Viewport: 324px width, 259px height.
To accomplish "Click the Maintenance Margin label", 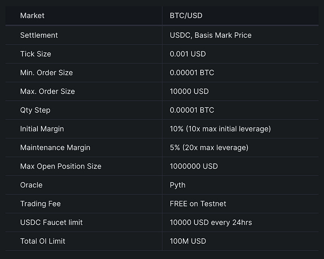I will click(55, 147).
